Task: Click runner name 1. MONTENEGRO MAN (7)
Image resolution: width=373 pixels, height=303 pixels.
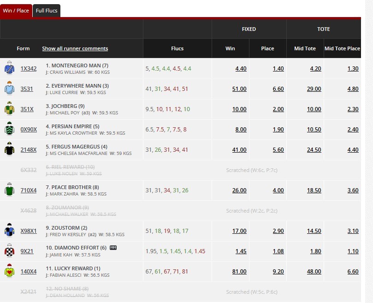Action: point(77,65)
